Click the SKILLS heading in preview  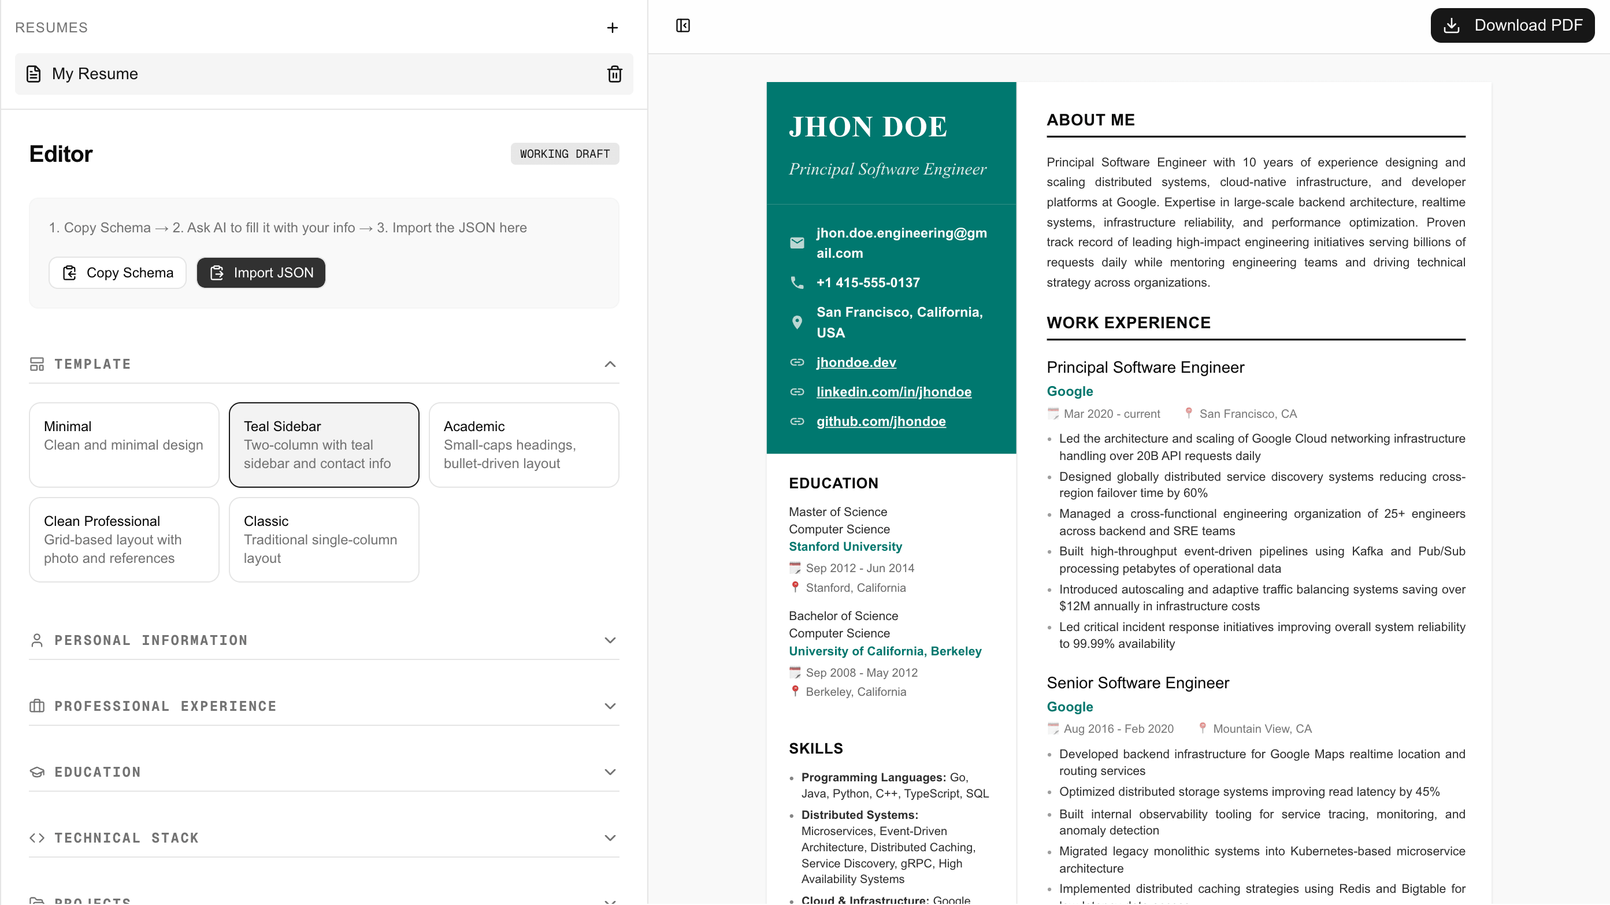pos(815,749)
